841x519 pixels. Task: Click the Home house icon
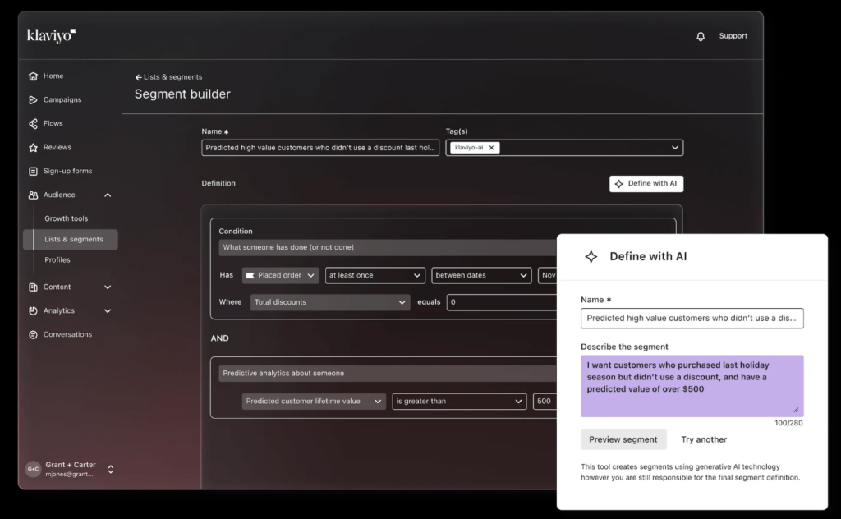coord(33,76)
